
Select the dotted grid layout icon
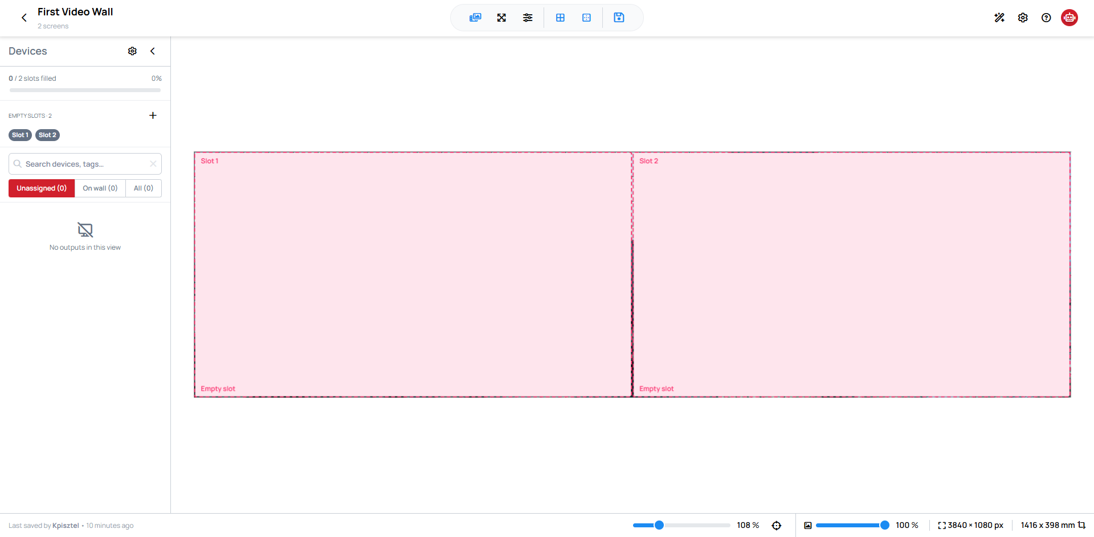(x=586, y=18)
